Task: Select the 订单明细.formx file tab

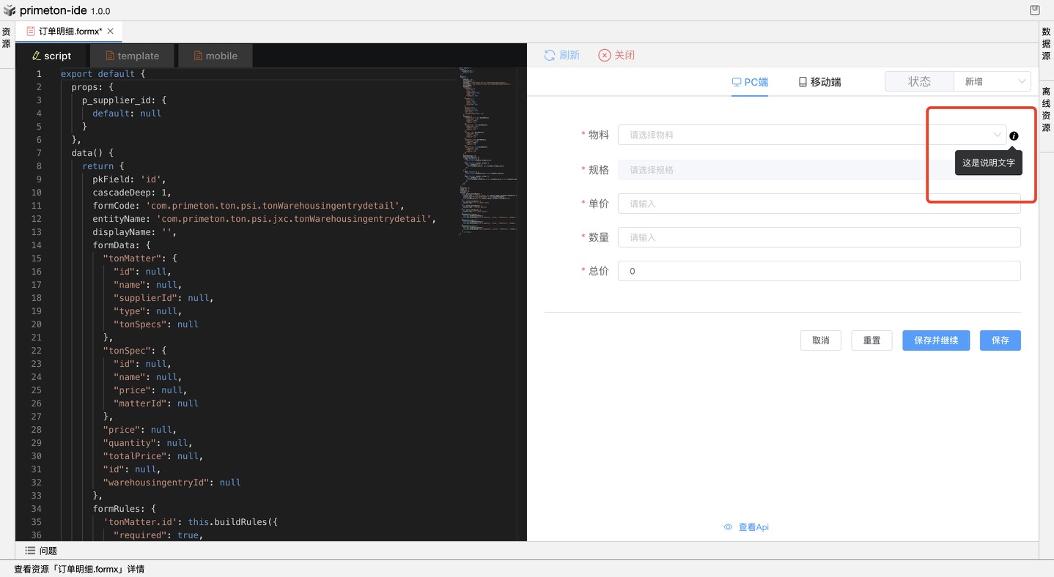Action: [65, 31]
